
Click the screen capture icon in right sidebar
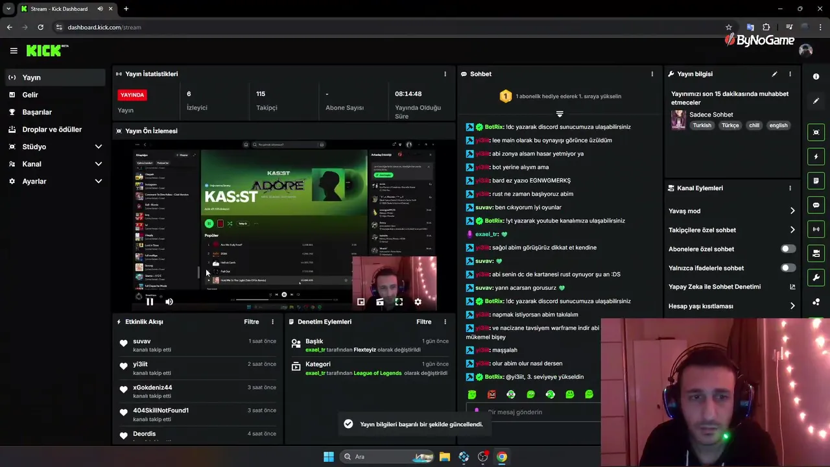pyautogui.click(x=816, y=132)
